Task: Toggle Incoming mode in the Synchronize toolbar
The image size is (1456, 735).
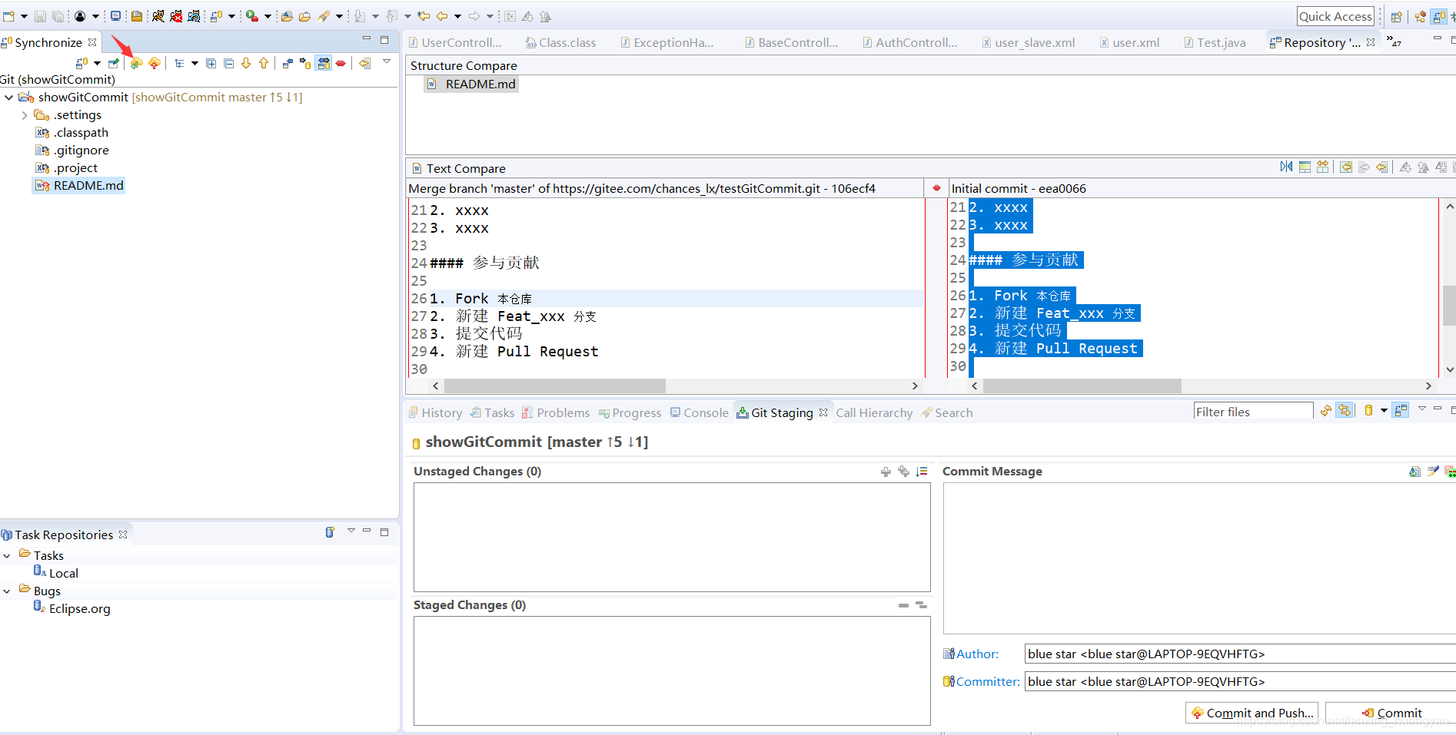Action: tap(288, 63)
